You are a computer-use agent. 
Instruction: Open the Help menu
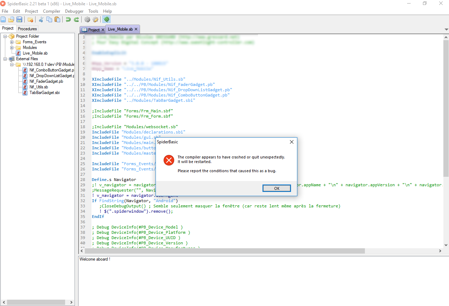click(x=107, y=11)
